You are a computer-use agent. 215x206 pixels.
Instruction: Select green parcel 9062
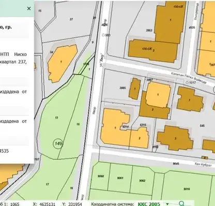click(x=142, y=181)
